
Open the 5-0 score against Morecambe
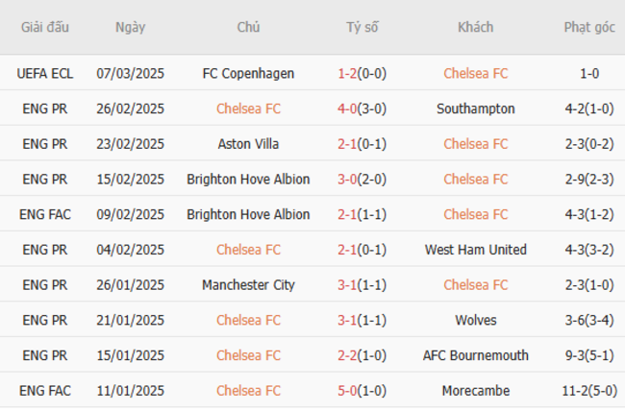(347, 391)
